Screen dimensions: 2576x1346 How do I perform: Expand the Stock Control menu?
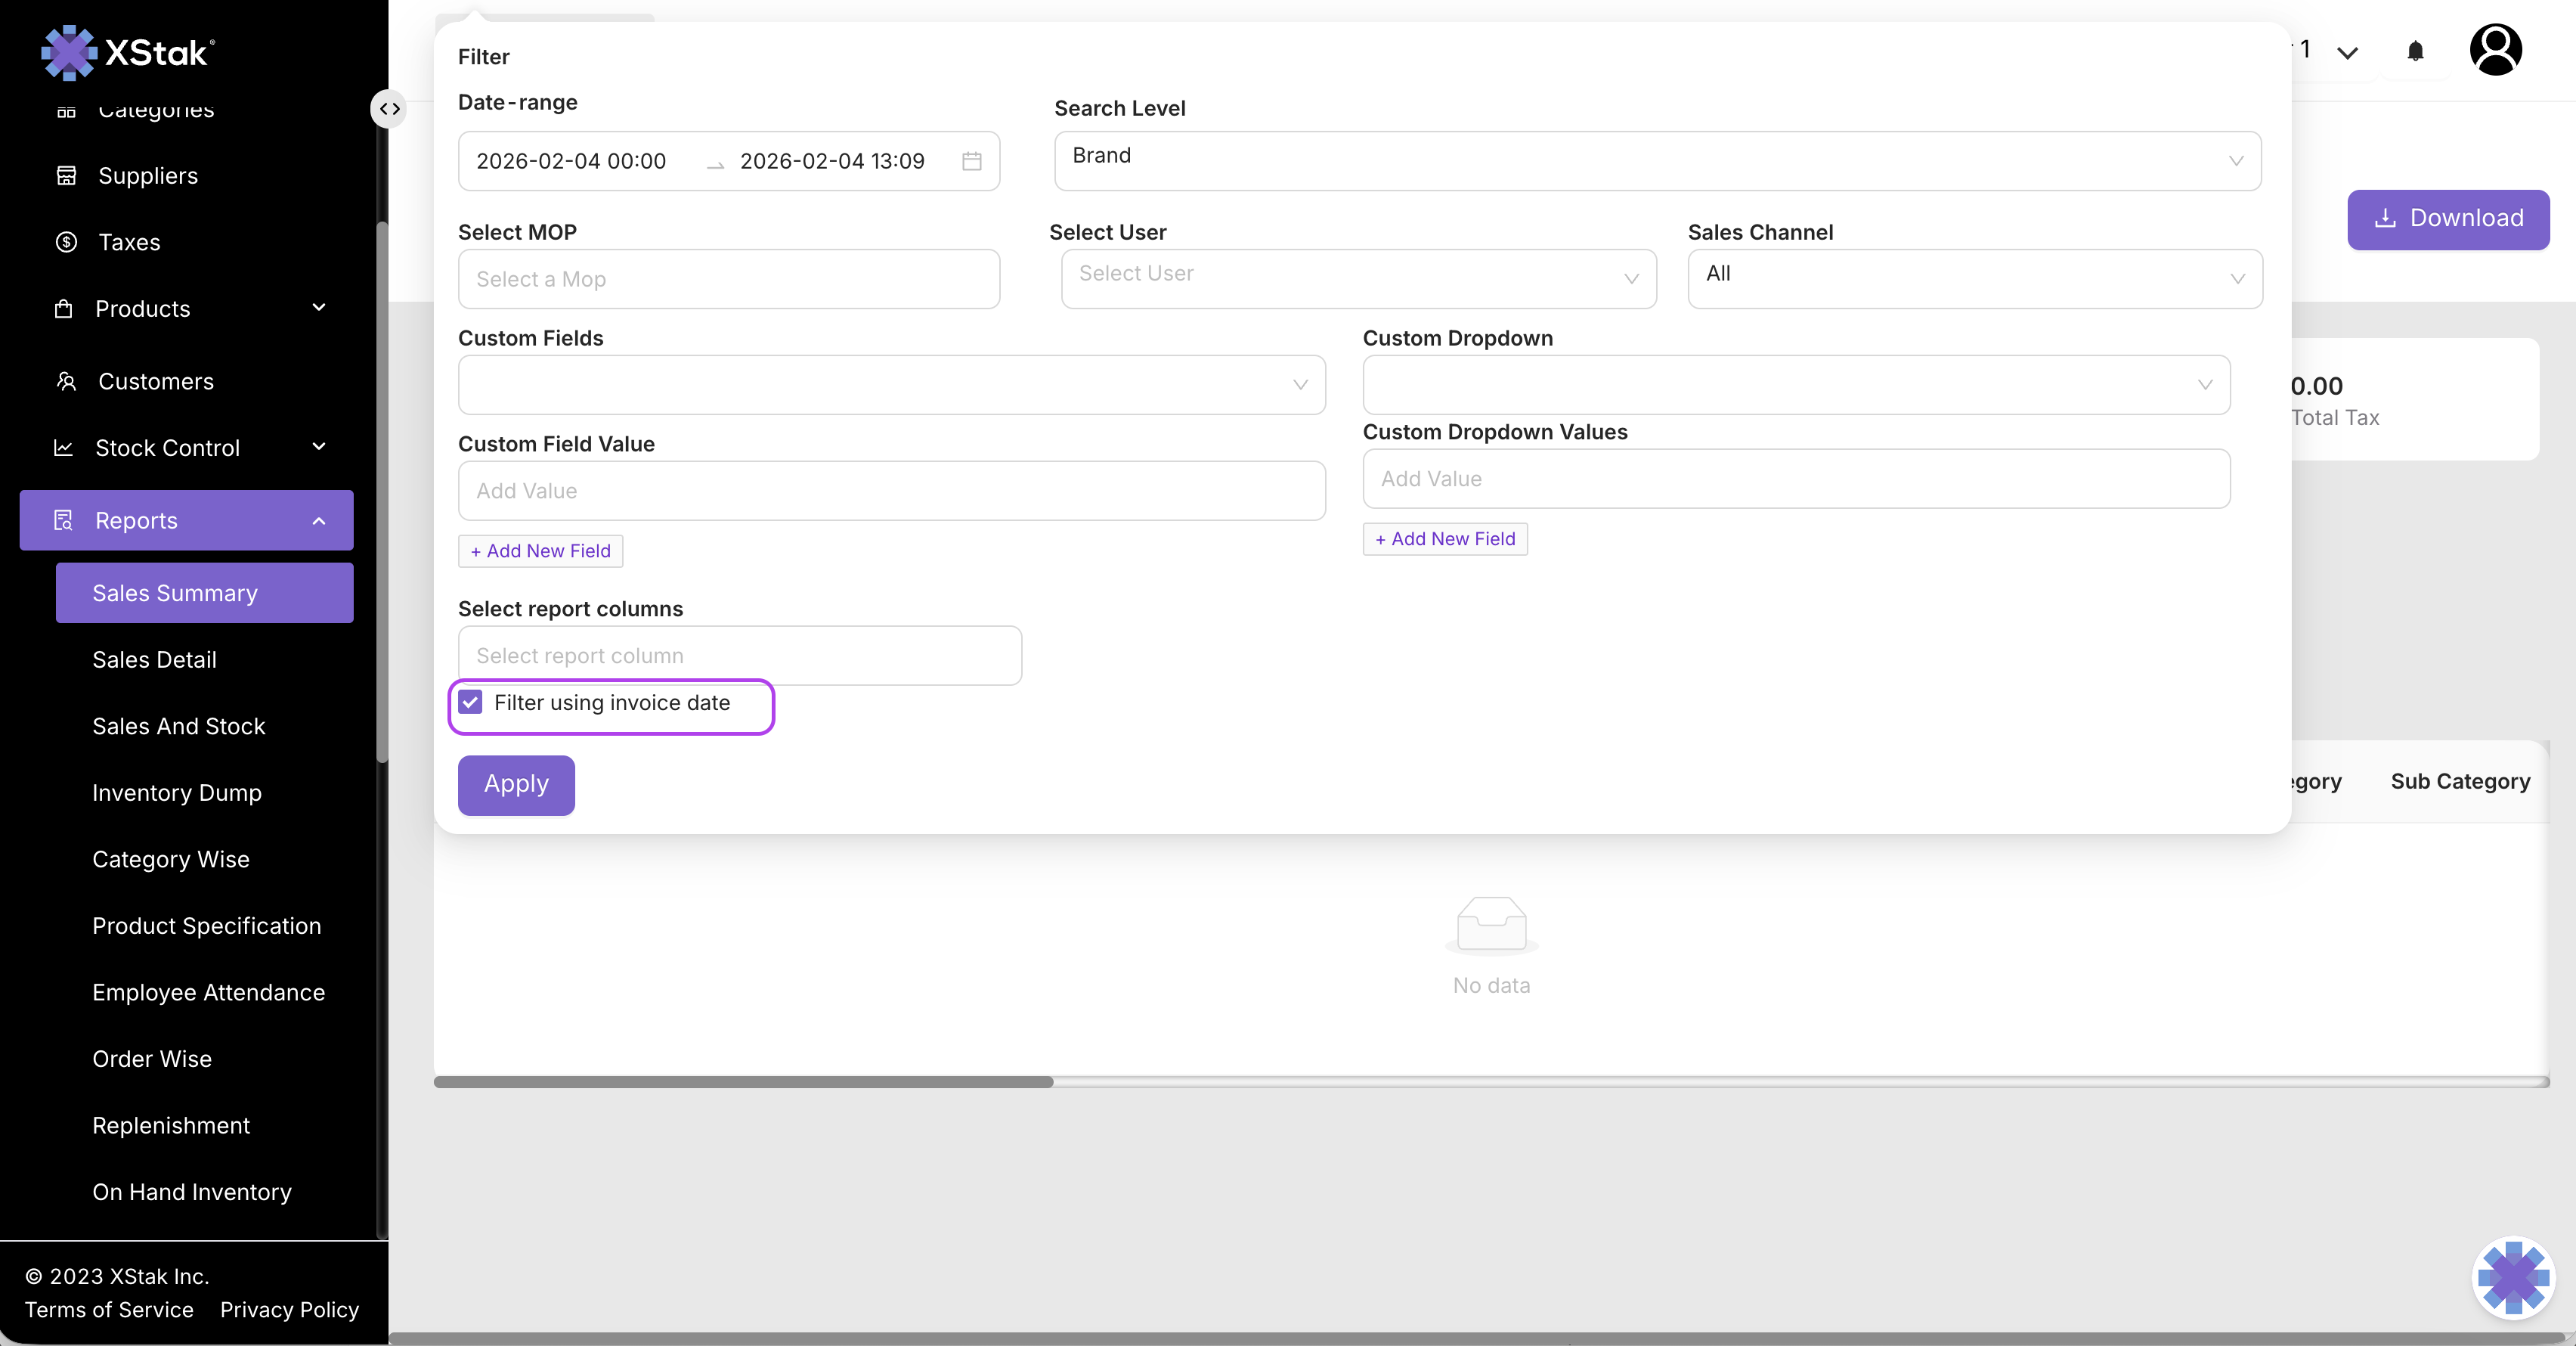coord(187,448)
